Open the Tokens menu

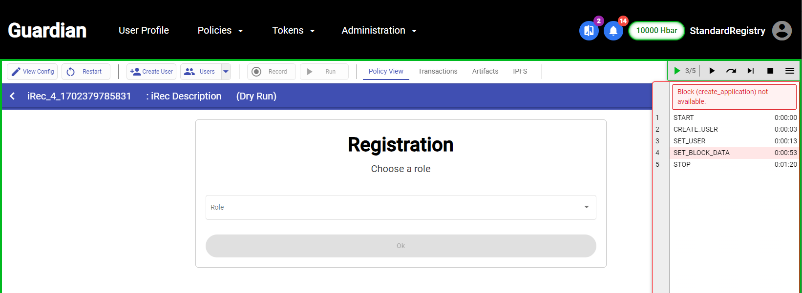294,30
